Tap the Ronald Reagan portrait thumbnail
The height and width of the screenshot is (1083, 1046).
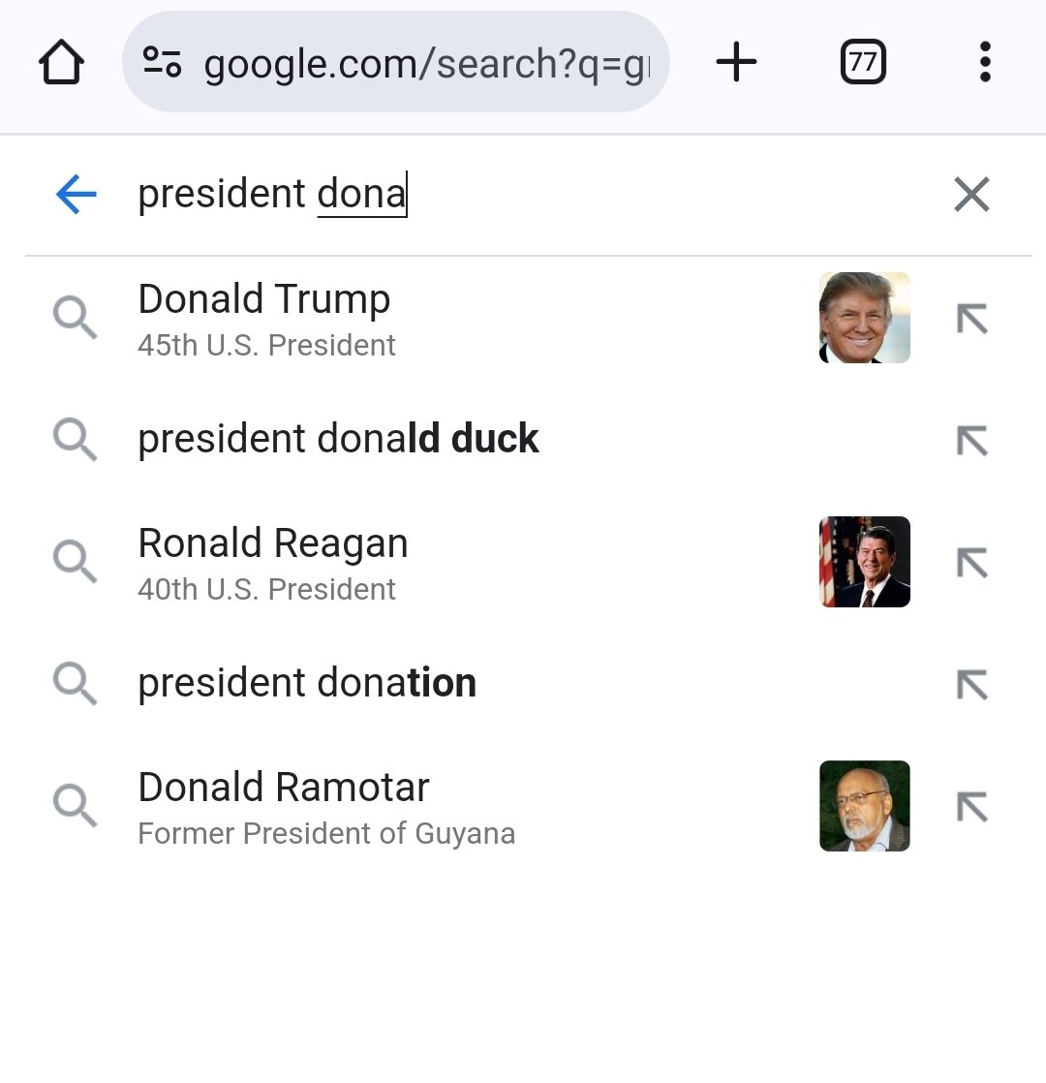tap(865, 562)
